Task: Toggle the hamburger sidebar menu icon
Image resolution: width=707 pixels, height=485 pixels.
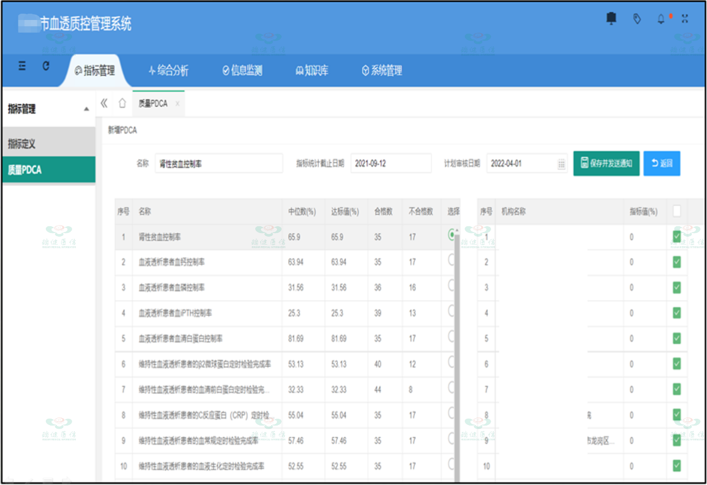Action: tap(22, 66)
